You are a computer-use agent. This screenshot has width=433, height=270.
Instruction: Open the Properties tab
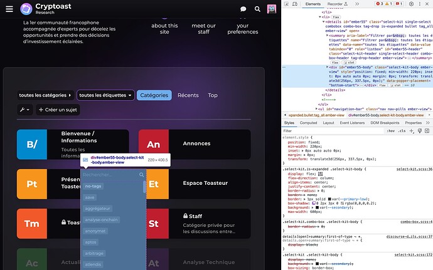pyautogui.click(x=413, y=123)
